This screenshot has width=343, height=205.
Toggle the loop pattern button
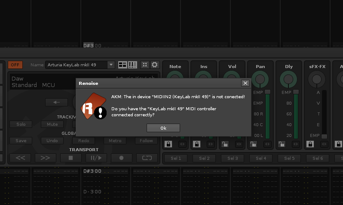click(x=147, y=158)
